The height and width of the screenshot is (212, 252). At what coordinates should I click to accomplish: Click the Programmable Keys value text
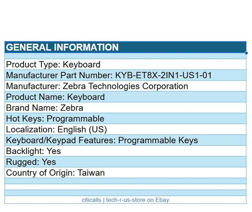[x=158, y=140]
